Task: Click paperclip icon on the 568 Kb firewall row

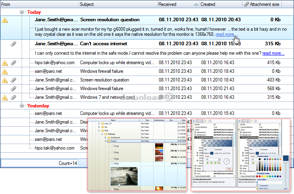Action: [13, 89]
